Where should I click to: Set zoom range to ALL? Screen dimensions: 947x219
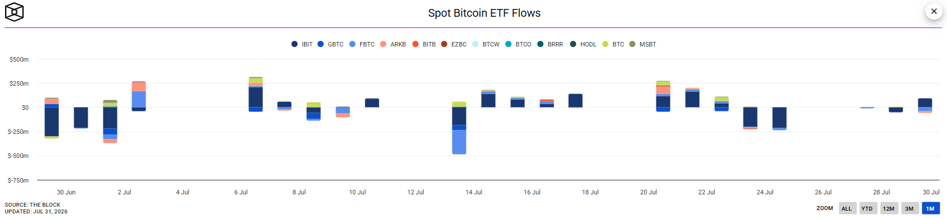tap(846, 208)
